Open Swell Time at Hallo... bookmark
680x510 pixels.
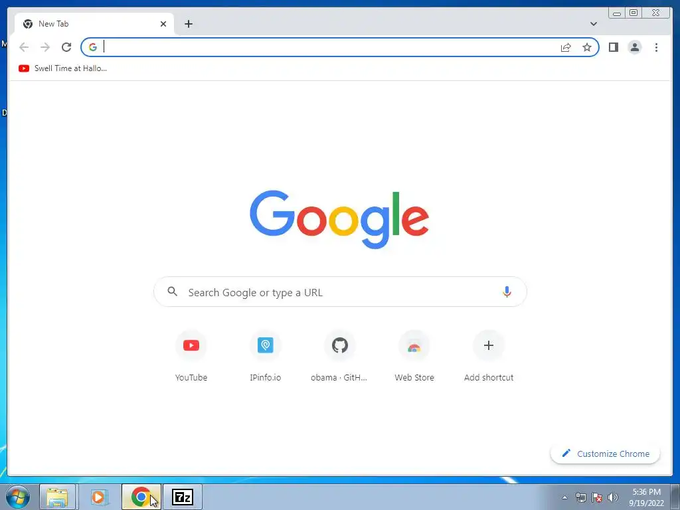62,68
